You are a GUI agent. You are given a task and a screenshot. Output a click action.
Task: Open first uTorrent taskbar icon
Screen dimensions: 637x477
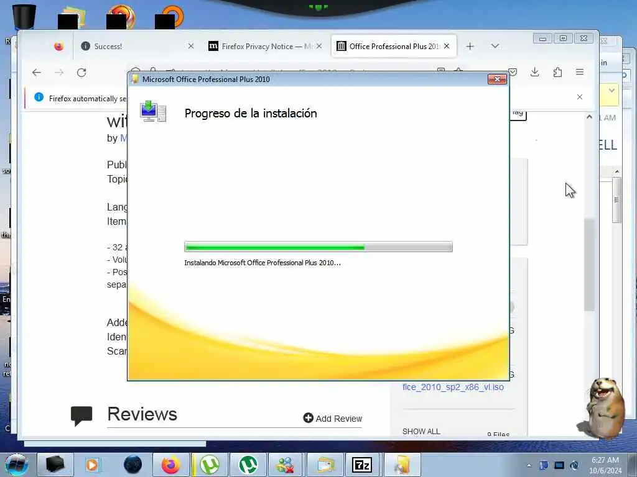pos(210,465)
